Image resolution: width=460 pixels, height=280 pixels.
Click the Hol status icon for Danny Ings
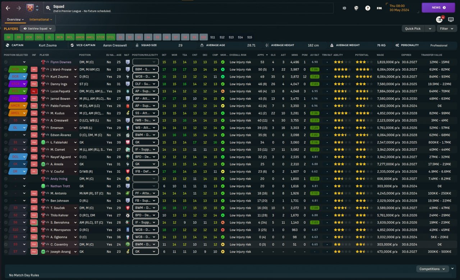34,84
